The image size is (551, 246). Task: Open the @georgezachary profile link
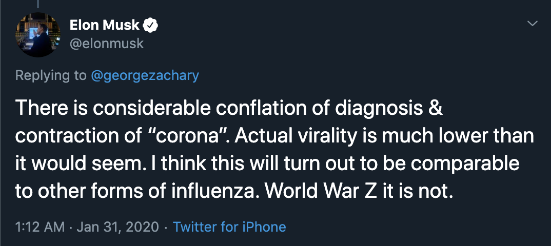[x=145, y=75]
